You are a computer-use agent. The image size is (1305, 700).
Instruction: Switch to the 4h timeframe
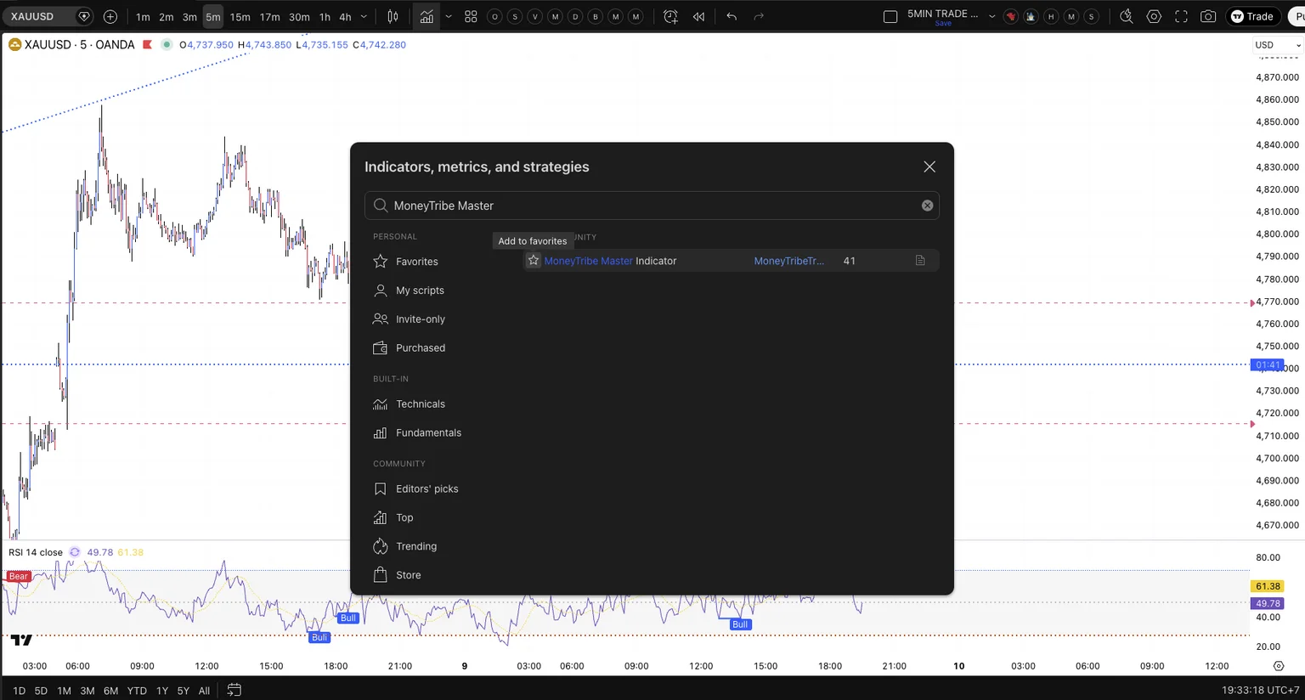(x=345, y=16)
